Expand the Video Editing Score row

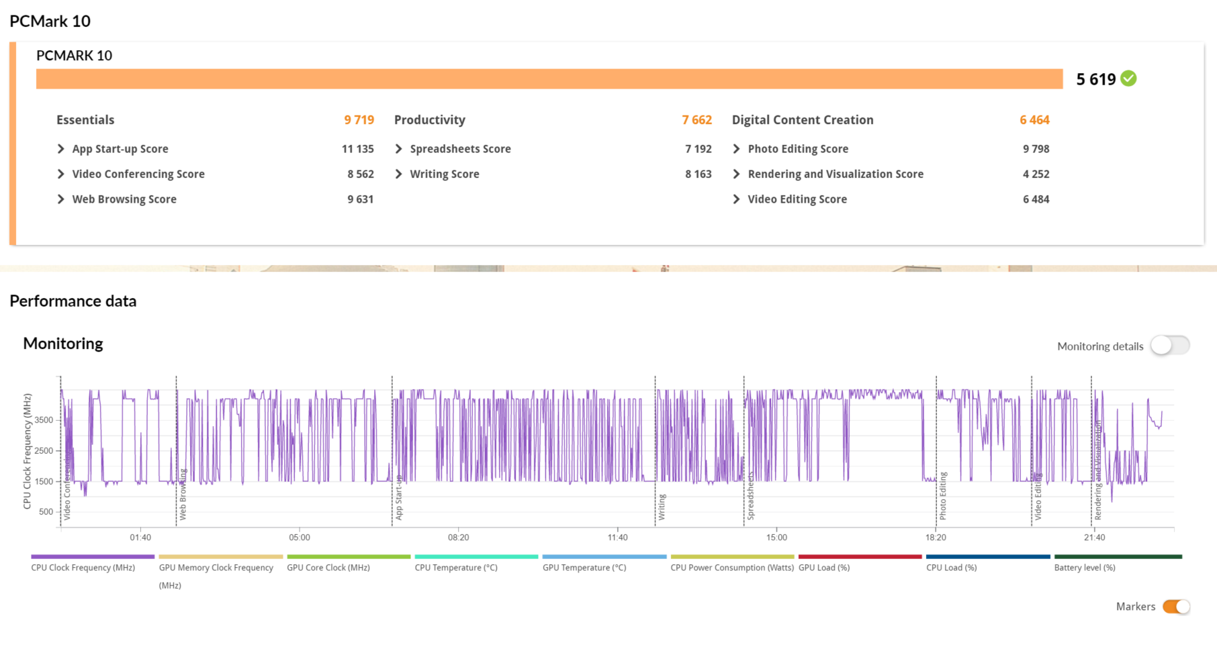(737, 199)
